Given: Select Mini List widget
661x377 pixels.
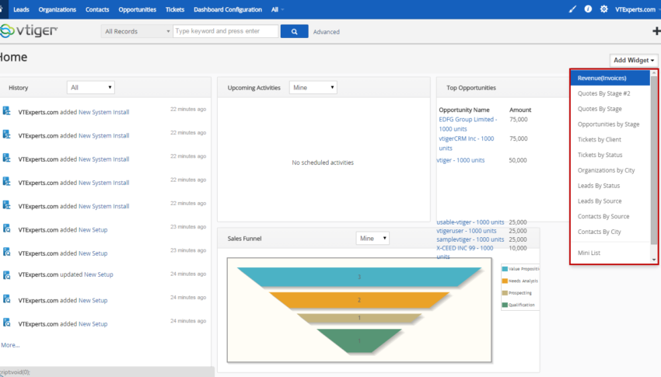Looking at the screenshot, I should [589, 253].
